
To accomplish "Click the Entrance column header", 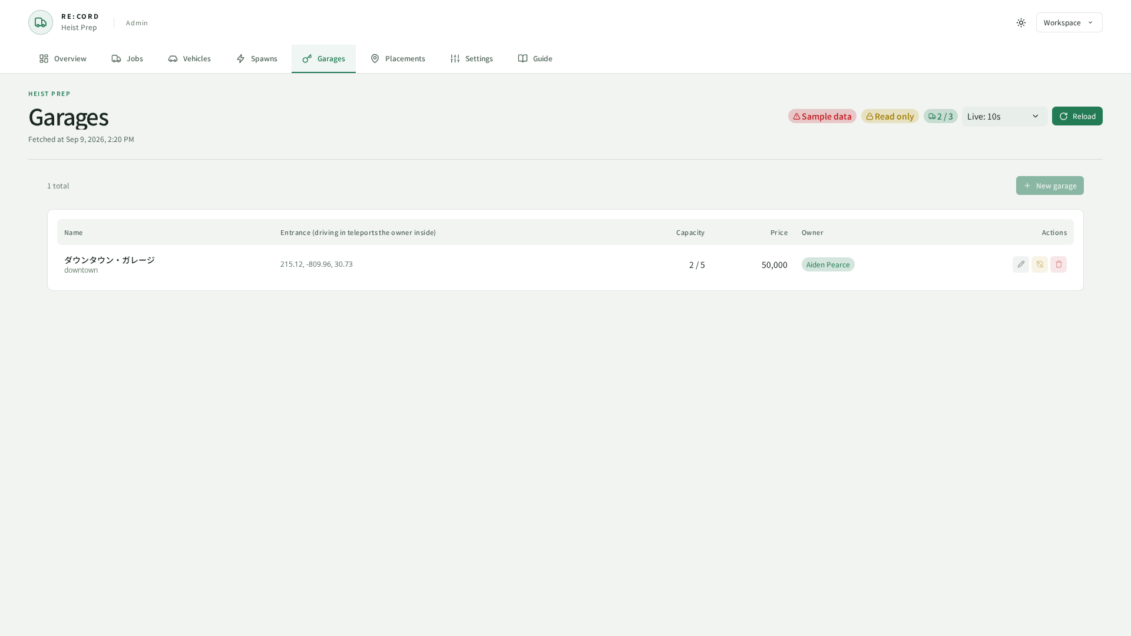I will point(358,232).
